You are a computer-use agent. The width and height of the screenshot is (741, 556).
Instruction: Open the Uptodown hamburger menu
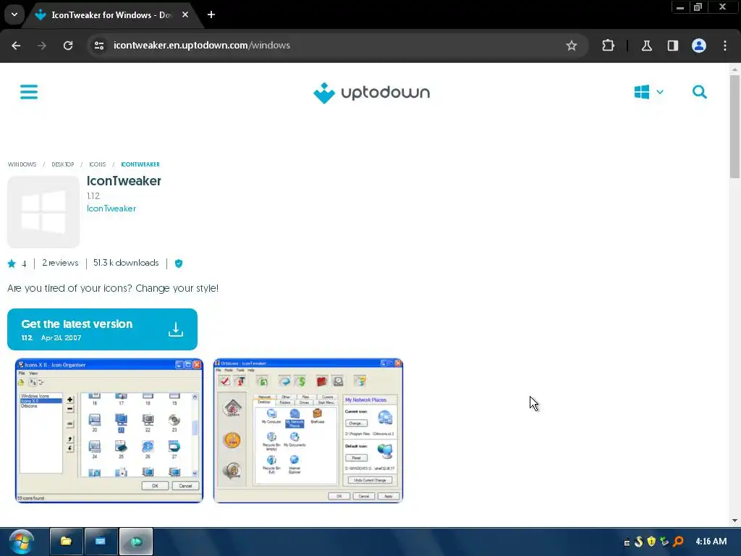pos(29,92)
